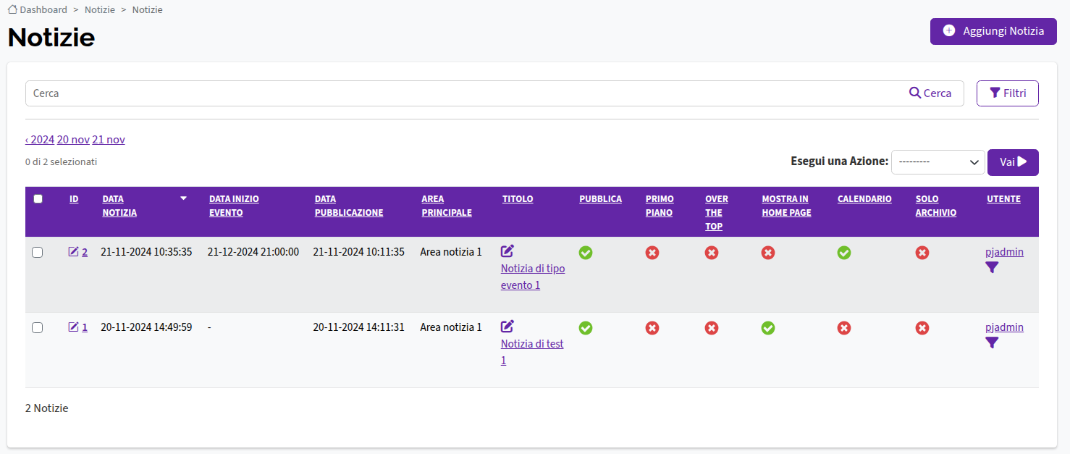Open the Filtri filter panel
The image size is (1070, 454).
(1008, 93)
